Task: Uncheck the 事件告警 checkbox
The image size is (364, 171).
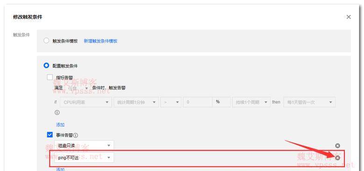Action: [x=50, y=135]
